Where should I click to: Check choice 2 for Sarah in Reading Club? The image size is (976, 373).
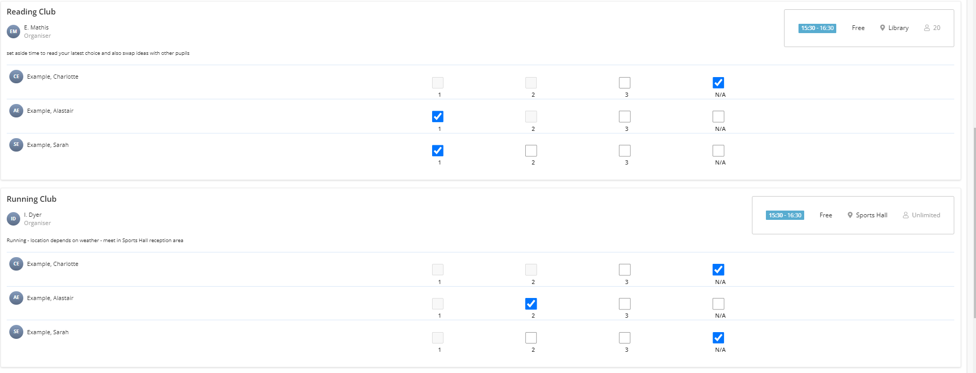(531, 151)
